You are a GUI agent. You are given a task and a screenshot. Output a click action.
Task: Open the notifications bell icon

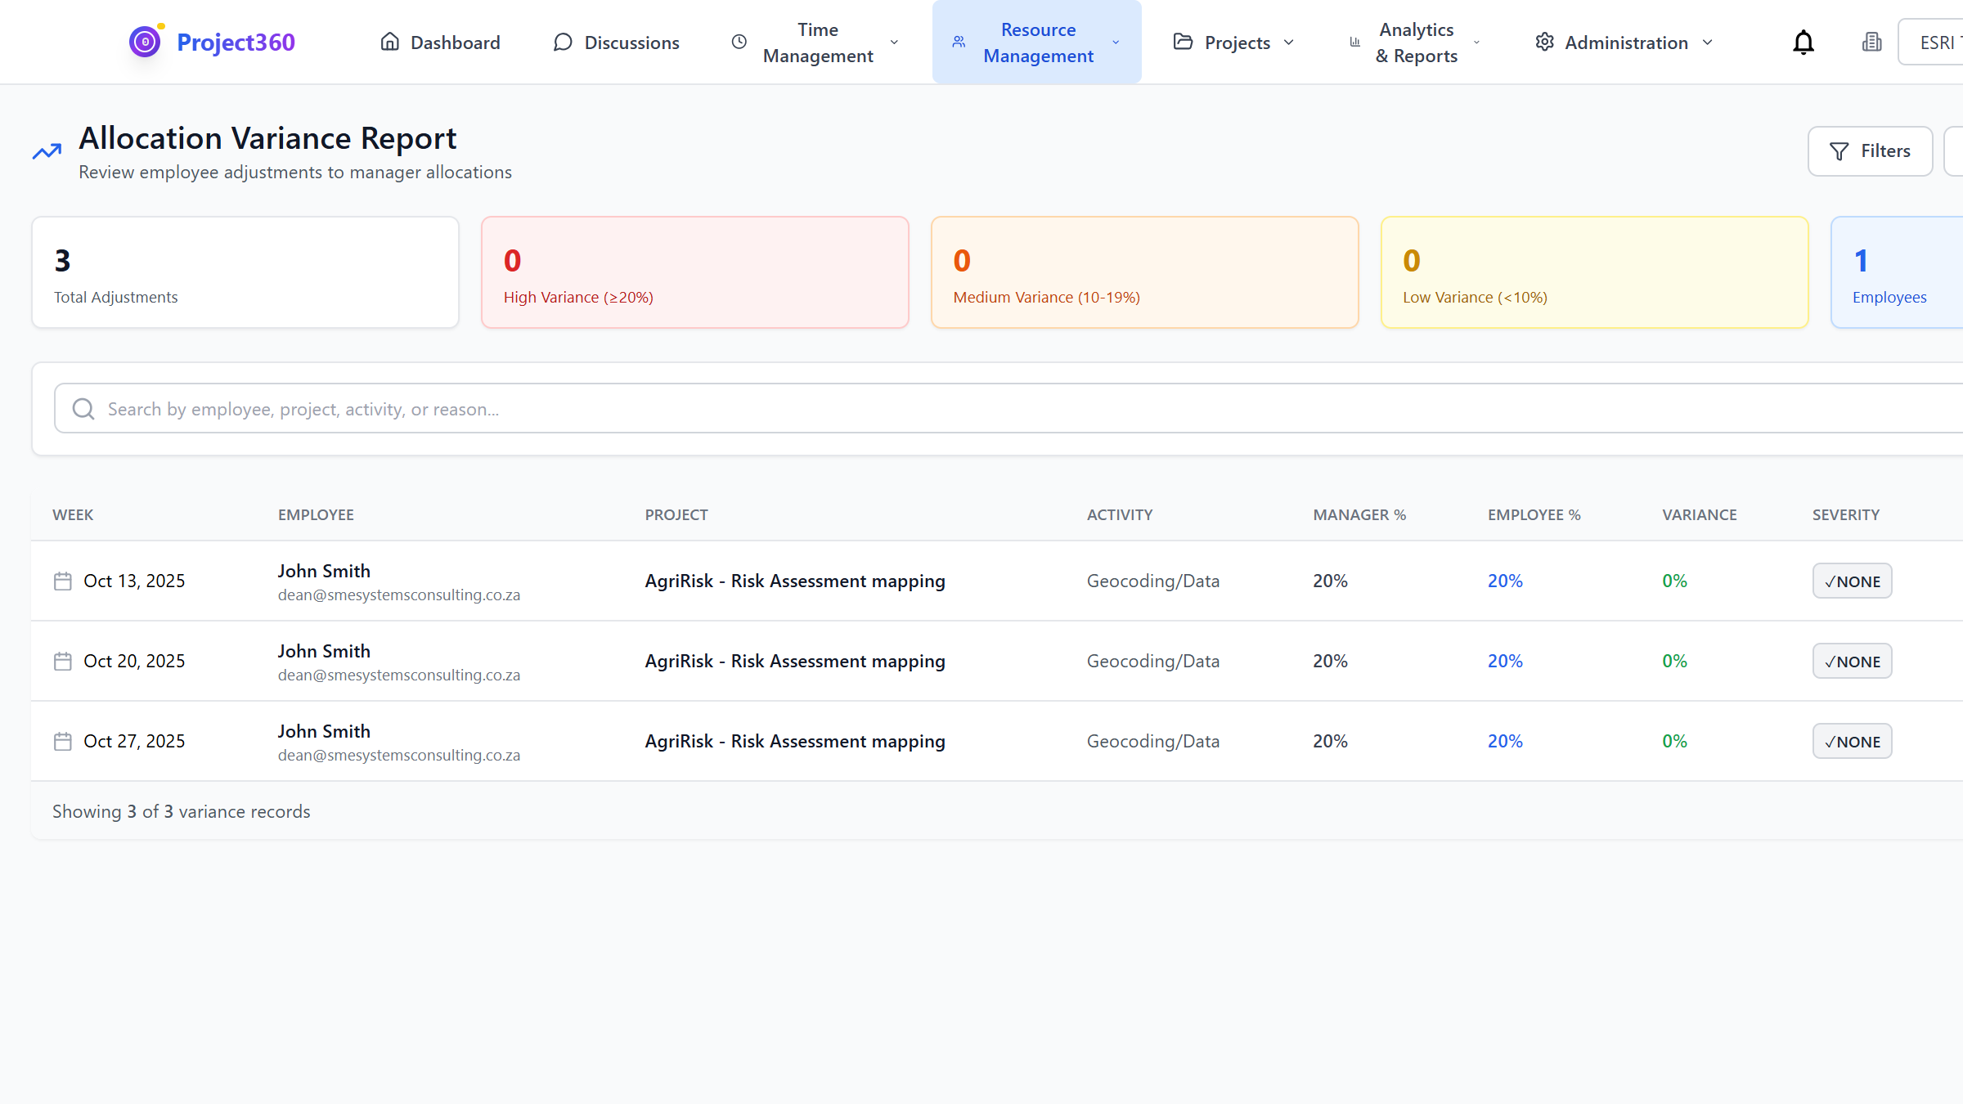(x=1803, y=42)
